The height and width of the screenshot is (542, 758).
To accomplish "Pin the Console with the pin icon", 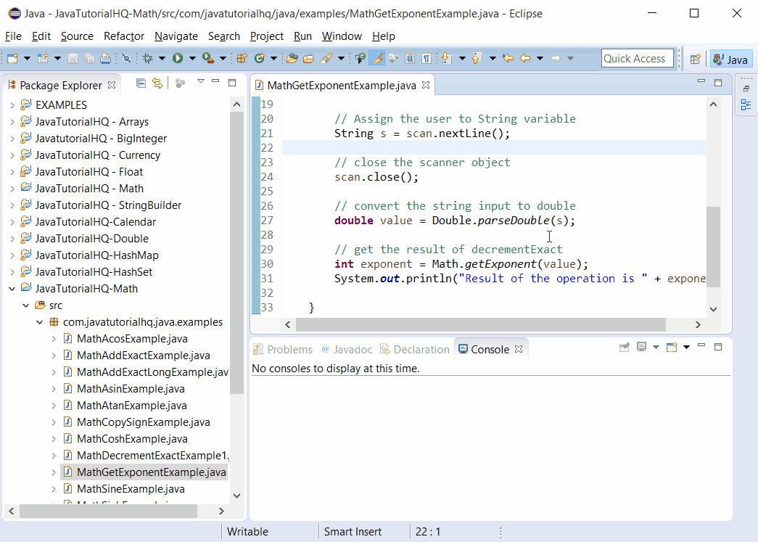I will coord(625,348).
